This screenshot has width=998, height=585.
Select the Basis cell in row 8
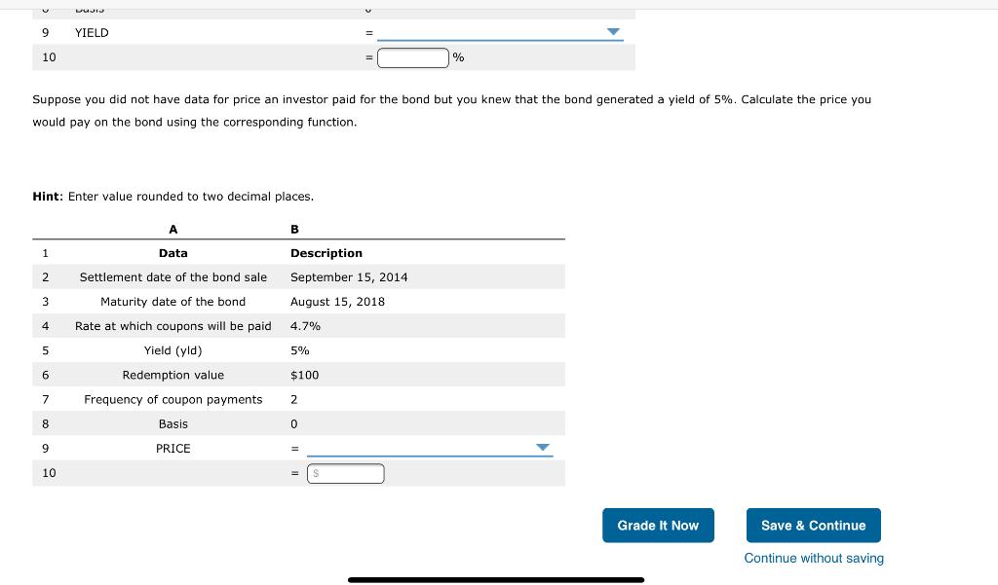tap(173, 423)
